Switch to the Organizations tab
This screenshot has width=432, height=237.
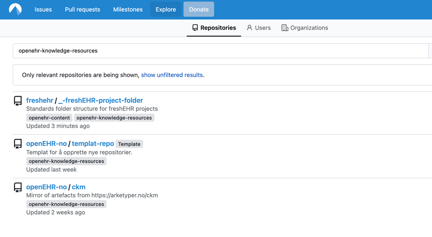pyautogui.click(x=305, y=28)
